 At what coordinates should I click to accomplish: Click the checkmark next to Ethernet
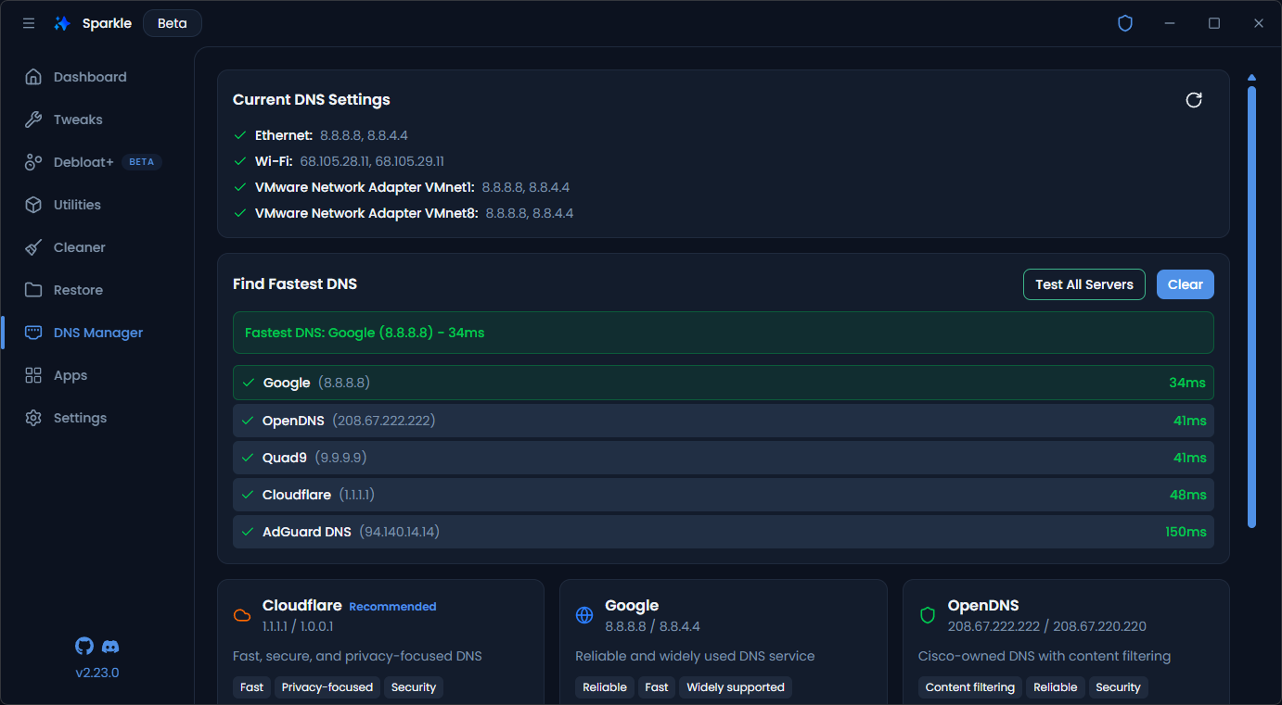240,135
